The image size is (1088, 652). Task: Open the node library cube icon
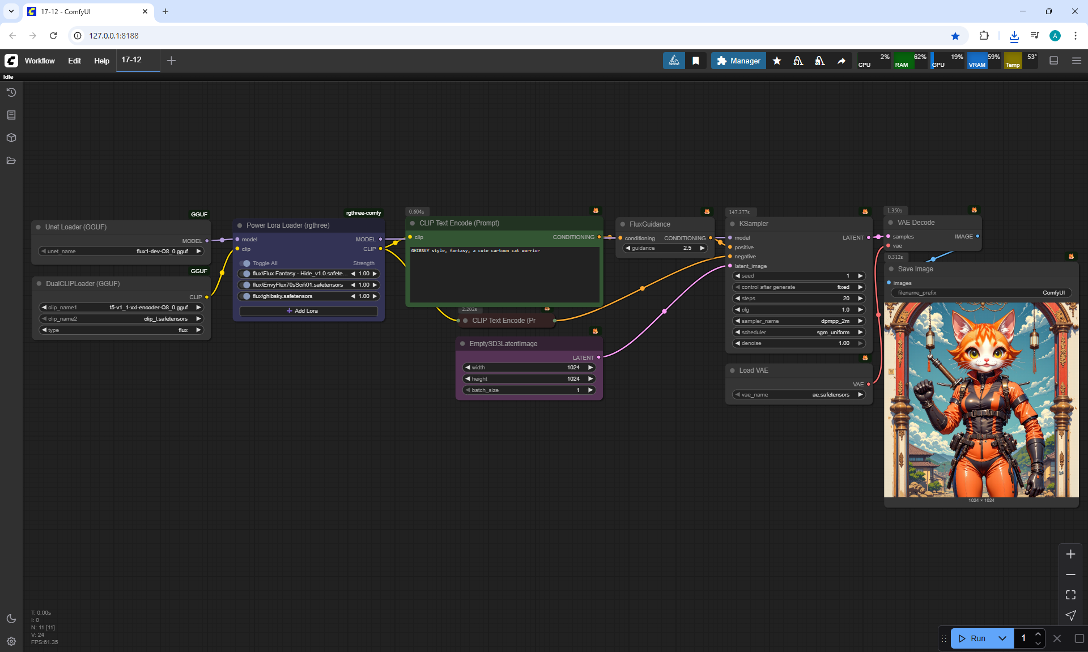pyautogui.click(x=11, y=138)
